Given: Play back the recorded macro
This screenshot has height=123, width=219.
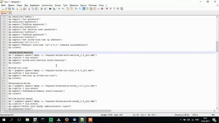Looking at the screenshot, I should pos(114,9).
